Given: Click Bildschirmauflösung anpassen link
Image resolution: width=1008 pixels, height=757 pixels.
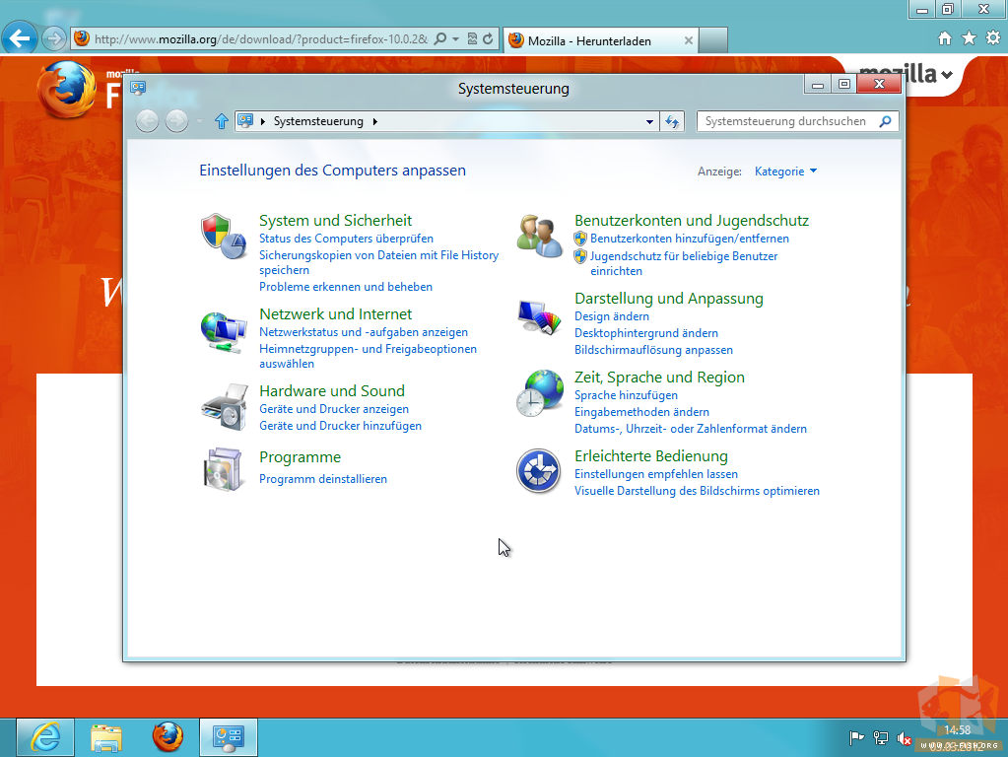Looking at the screenshot, I should pyautogui.click(x=653, y=350).
